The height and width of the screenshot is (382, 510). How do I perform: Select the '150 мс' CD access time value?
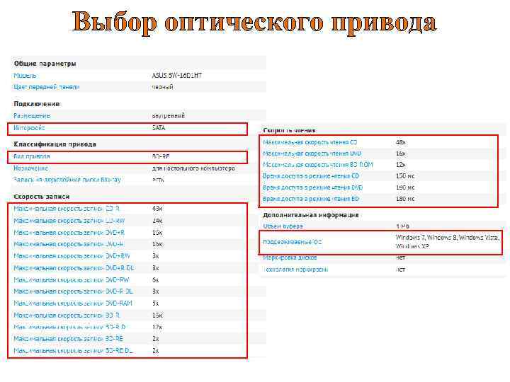[x=405, y=176]
